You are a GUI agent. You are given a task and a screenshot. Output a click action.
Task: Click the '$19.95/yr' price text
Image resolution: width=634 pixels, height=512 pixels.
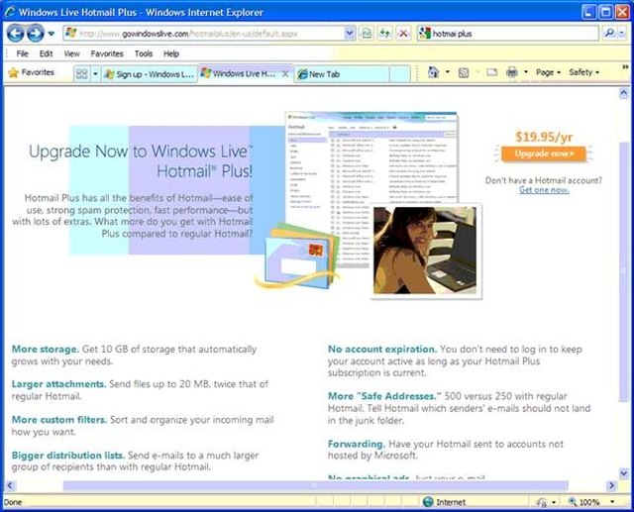544,137
